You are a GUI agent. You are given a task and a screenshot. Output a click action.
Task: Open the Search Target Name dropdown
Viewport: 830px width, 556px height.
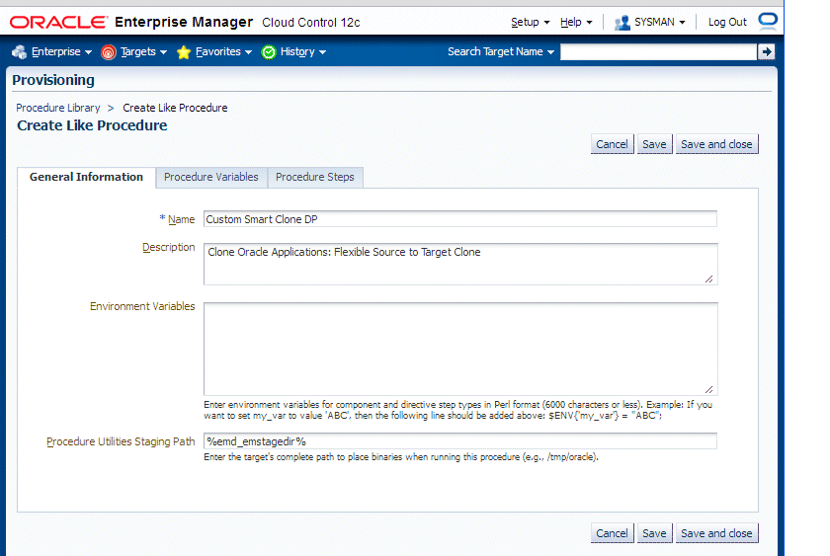pyautogui.click(x=501, y=51)
